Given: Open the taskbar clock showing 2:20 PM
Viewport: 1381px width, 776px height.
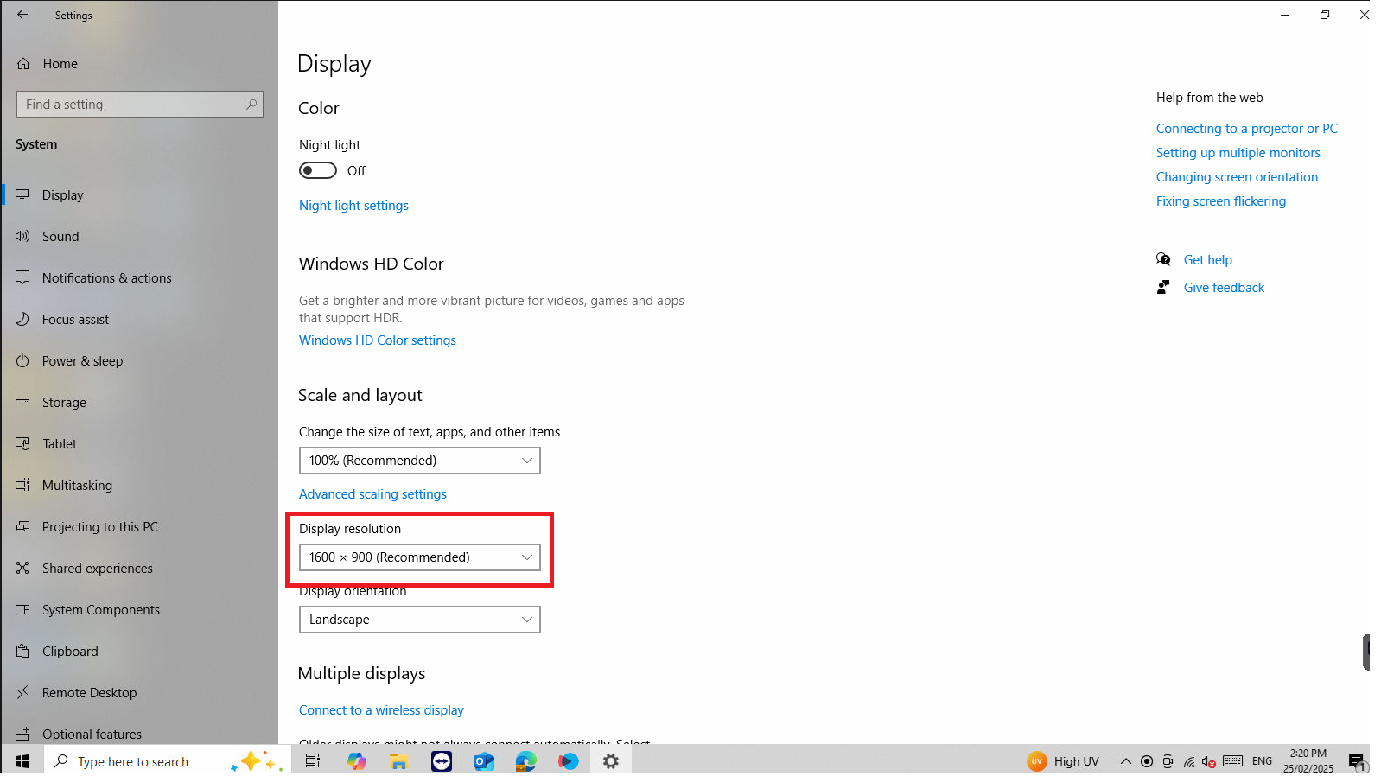Looking at the screenshot, I should pos(1308,761).
